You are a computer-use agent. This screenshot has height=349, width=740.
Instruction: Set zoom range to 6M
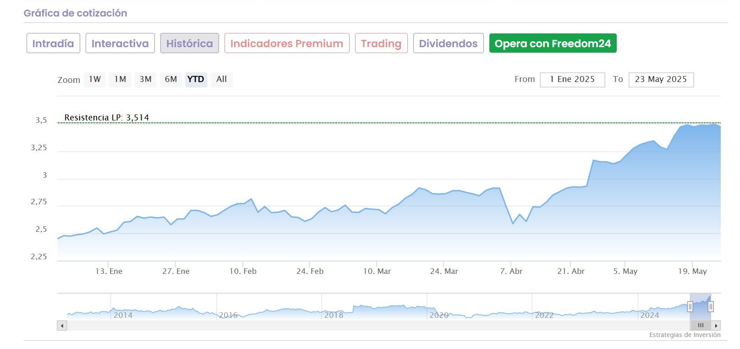(171, 79)
